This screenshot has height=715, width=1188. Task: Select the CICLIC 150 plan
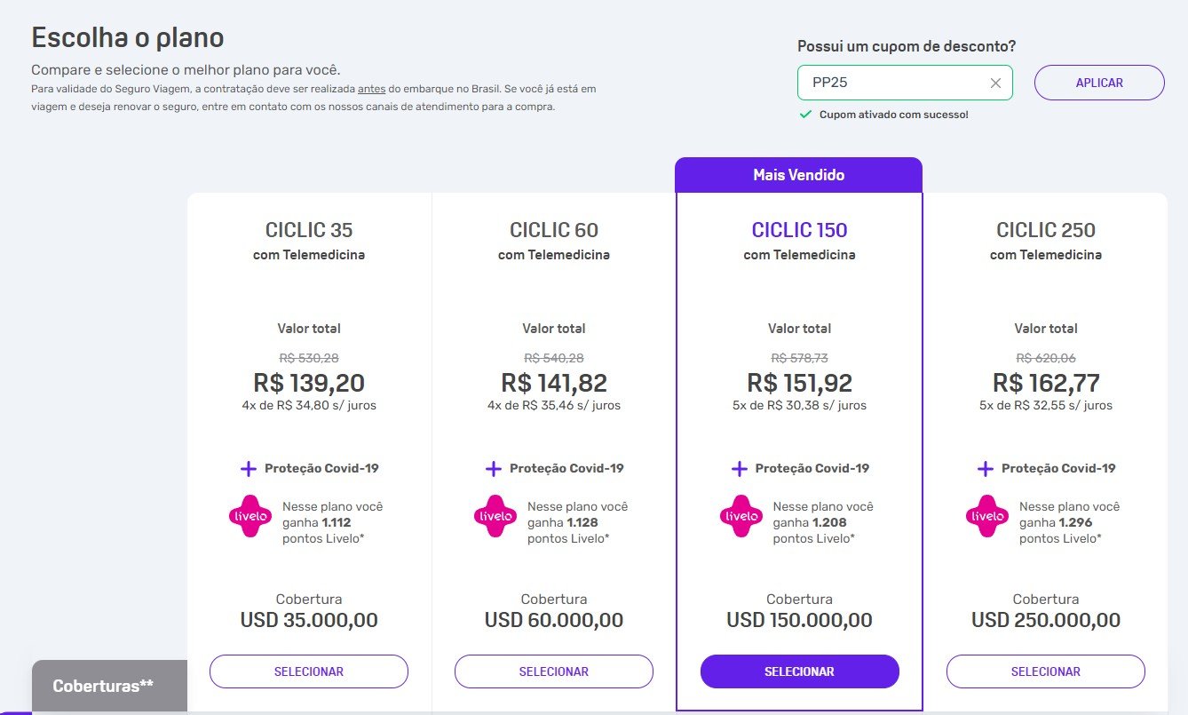point(800,671)
